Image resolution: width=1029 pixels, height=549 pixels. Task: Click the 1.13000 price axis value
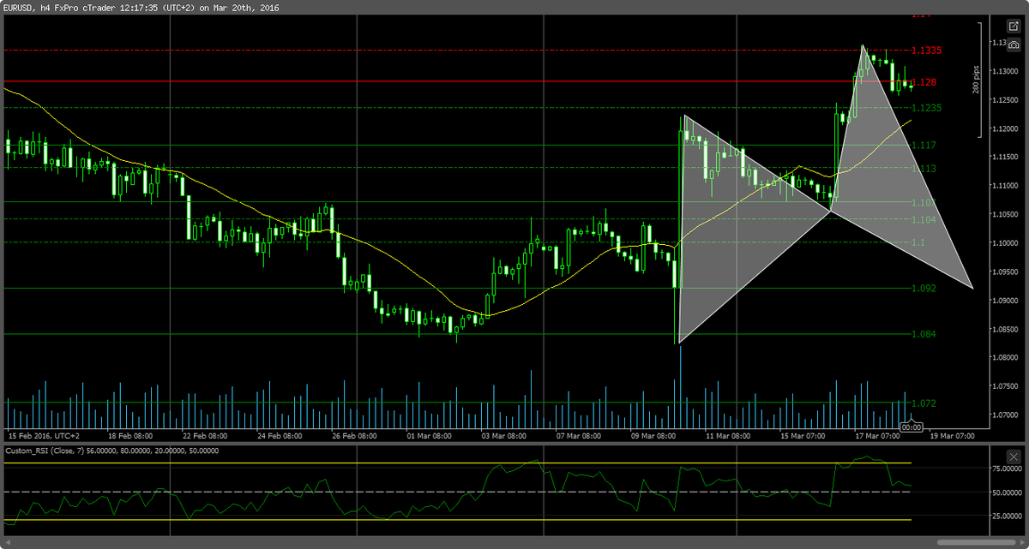click(x=1004, y=71)
